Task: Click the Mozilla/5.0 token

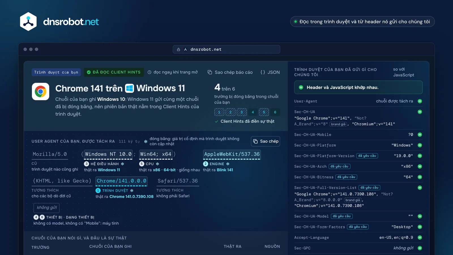Action: [50, 154]
